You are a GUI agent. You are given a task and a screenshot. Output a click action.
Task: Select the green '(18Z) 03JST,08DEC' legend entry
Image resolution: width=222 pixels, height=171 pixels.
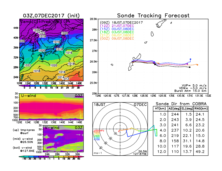tap(117, 32)
